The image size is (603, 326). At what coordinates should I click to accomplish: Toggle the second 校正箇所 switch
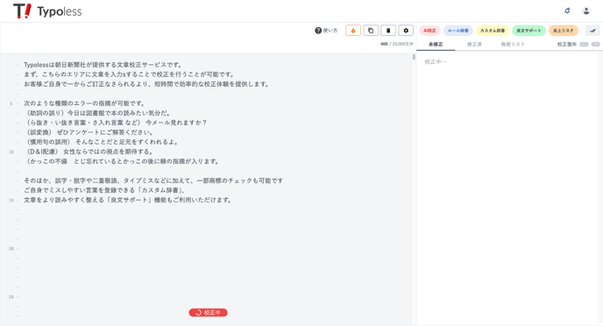596,44
